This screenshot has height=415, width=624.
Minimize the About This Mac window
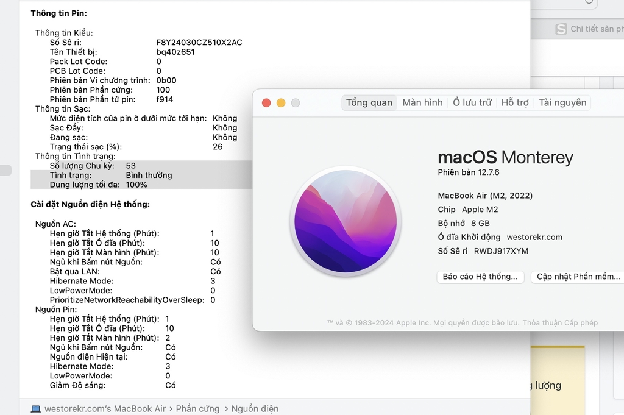(x=281, y=103)
